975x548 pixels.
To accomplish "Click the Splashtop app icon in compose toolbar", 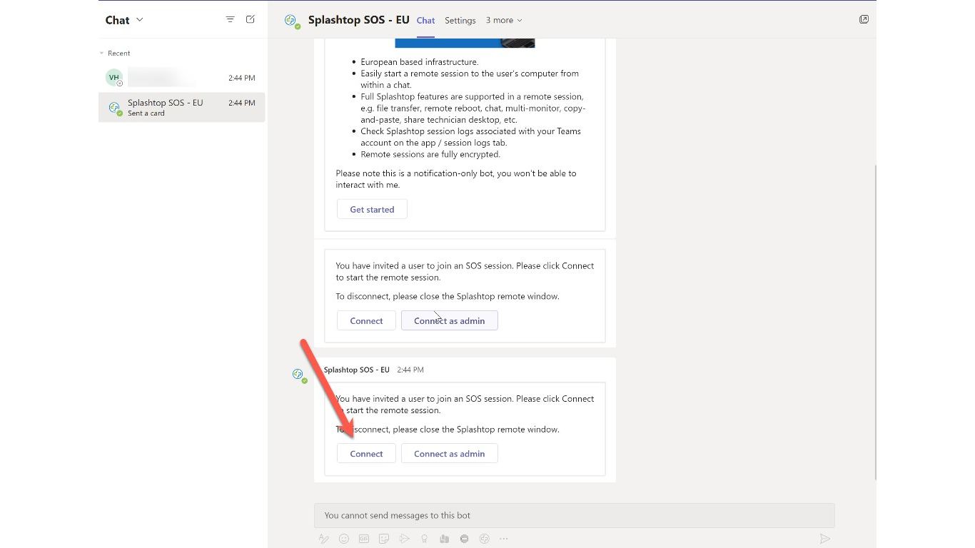I will point(484,539).
